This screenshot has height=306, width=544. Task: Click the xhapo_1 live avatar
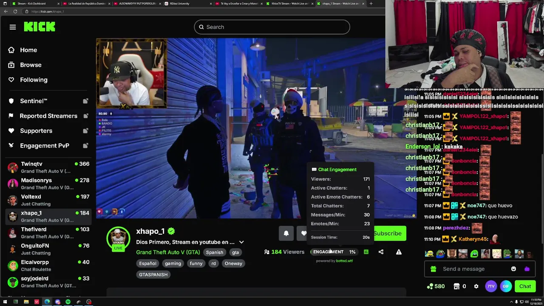[x=118, y=238]
